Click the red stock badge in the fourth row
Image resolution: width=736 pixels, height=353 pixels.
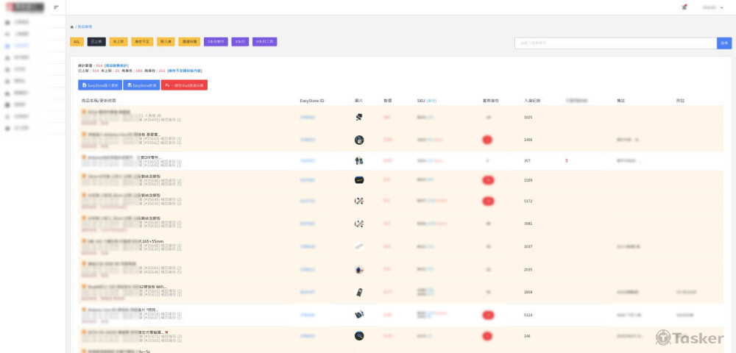pyautogui.click(x=487, y=180)
